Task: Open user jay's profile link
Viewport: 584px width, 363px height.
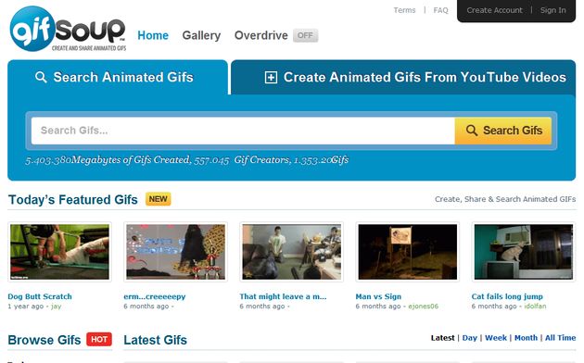Action: pos(57,307)
